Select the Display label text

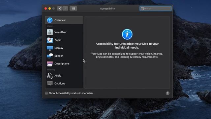click(x=59, y=48)
